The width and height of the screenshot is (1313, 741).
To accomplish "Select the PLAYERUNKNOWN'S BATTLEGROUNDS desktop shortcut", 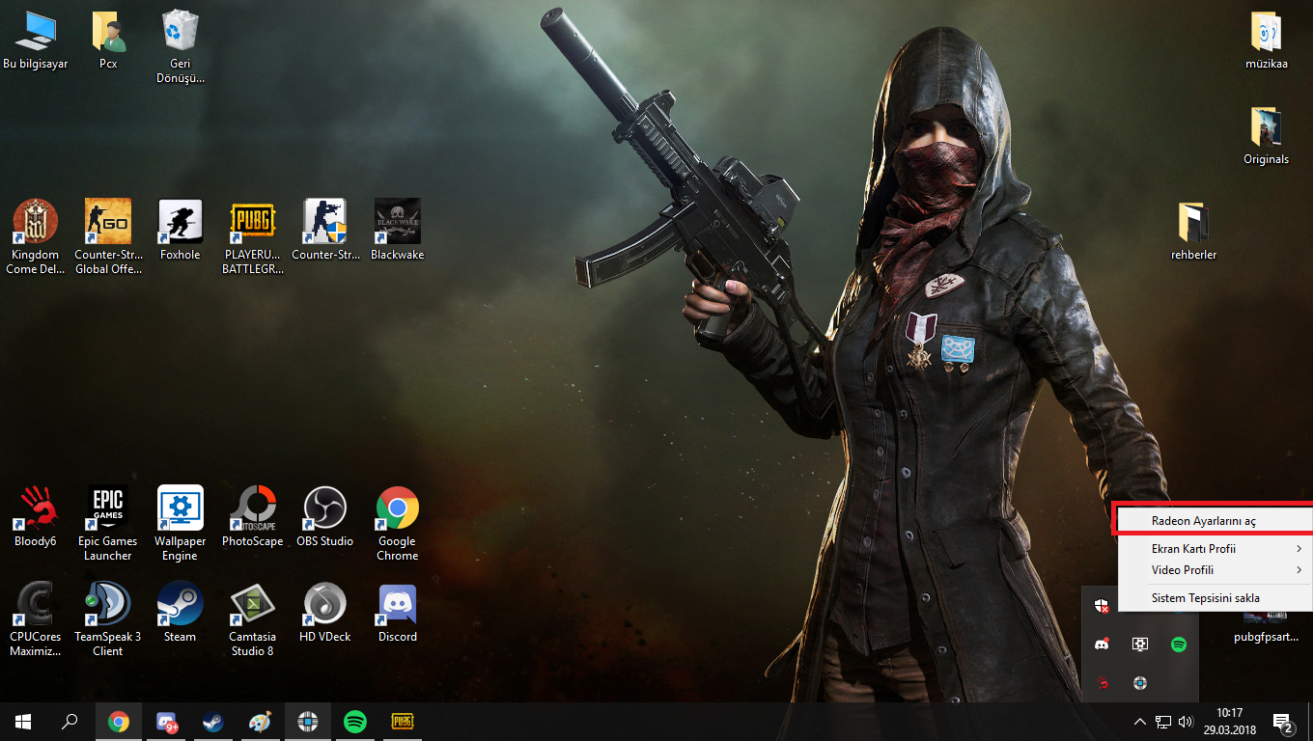I will [253, 237].
